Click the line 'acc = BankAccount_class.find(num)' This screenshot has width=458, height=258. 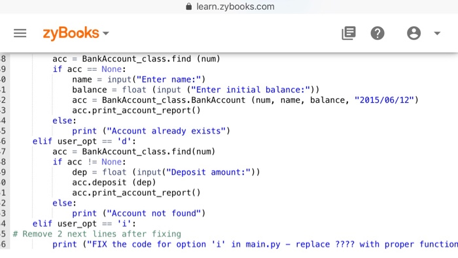pos(133,152)
